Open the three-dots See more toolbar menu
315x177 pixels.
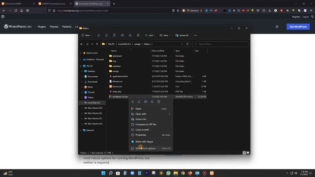pos(195,35)
